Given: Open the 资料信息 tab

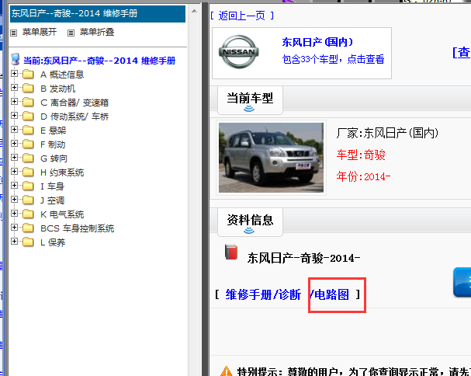Looking at the screenshot, I should click(x=250, y=222).
